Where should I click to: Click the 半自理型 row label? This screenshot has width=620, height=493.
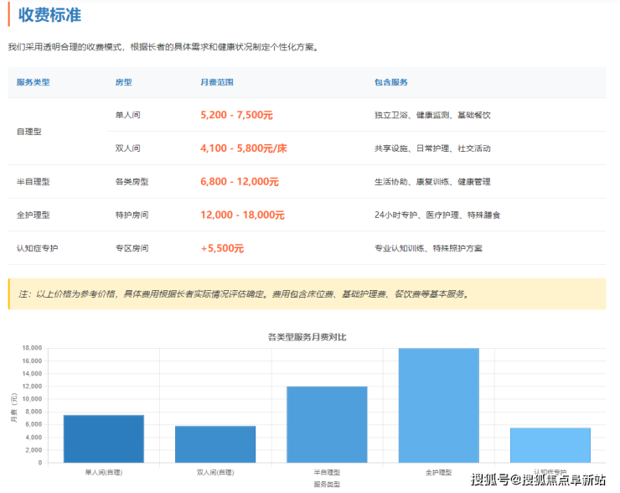(x=33, y=181)
